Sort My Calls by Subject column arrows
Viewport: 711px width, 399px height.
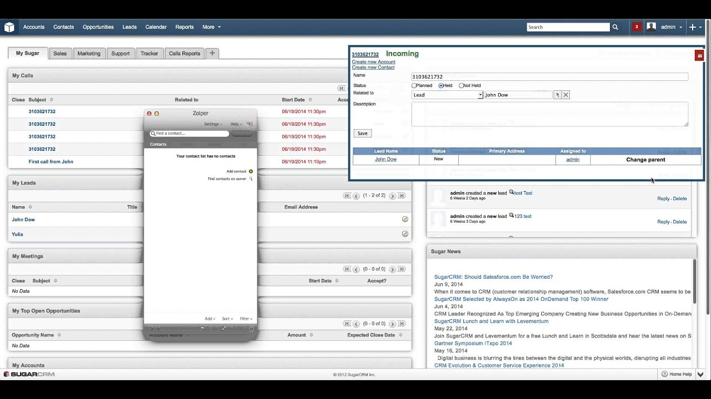[51, 100]
